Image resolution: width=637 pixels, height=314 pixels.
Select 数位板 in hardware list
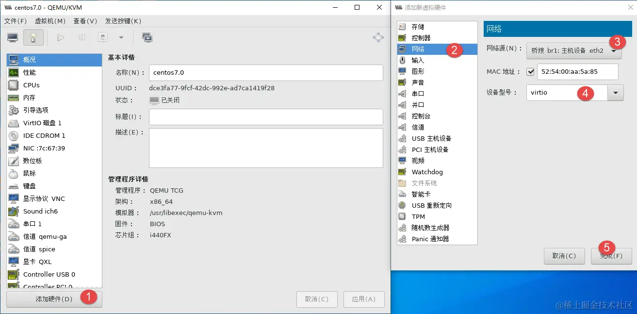(54, 161)
